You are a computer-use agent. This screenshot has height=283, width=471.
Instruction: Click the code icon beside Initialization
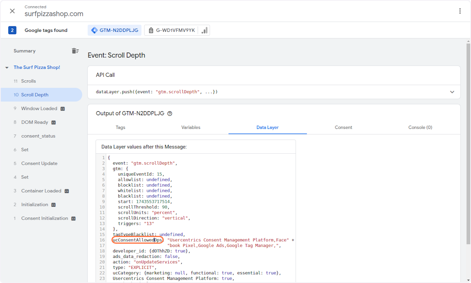(x=53, y=205)
